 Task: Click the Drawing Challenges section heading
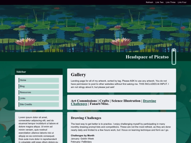pos(86,118)
